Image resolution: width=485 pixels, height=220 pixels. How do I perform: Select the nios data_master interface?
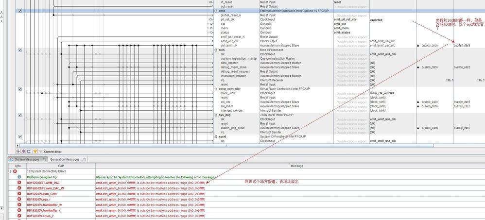click(x=229, y=63)
